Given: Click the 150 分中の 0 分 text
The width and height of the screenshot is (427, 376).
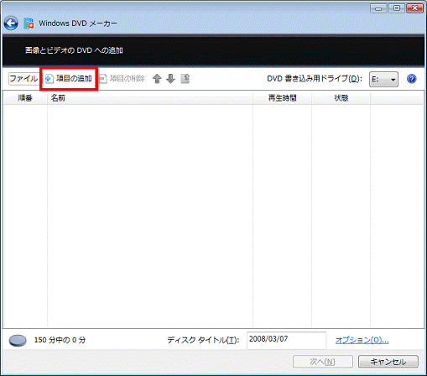Looking at the screenshot, I should click(x=60, y=340).
